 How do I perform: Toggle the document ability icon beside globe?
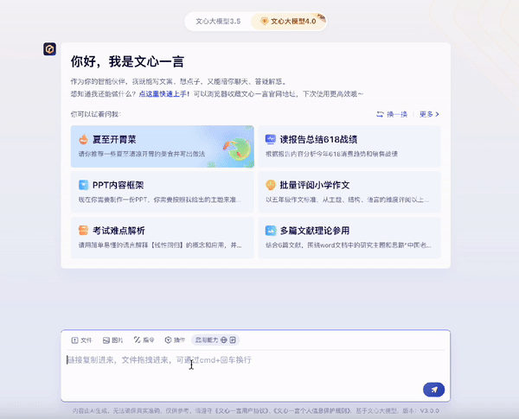(x=233, y=340)
